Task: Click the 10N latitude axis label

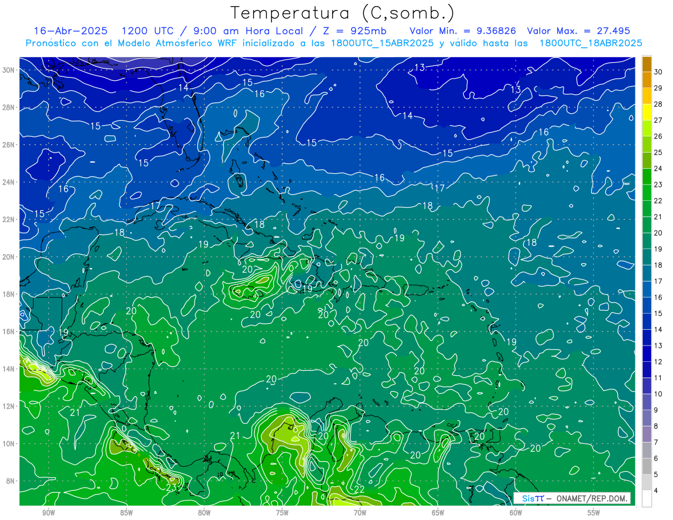Action: 8,443
